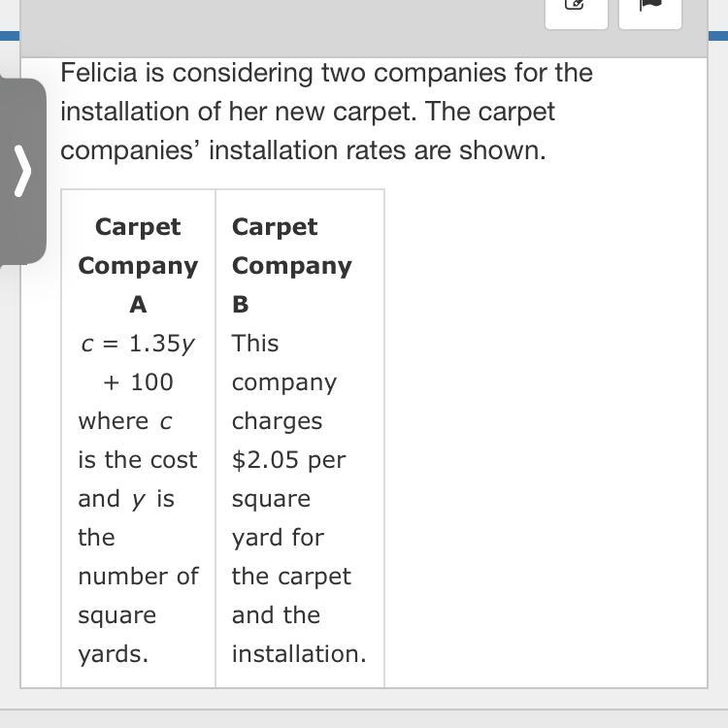
Task: Click "the carpet" text in Company B cell
Action: click(x=291, y=577)
